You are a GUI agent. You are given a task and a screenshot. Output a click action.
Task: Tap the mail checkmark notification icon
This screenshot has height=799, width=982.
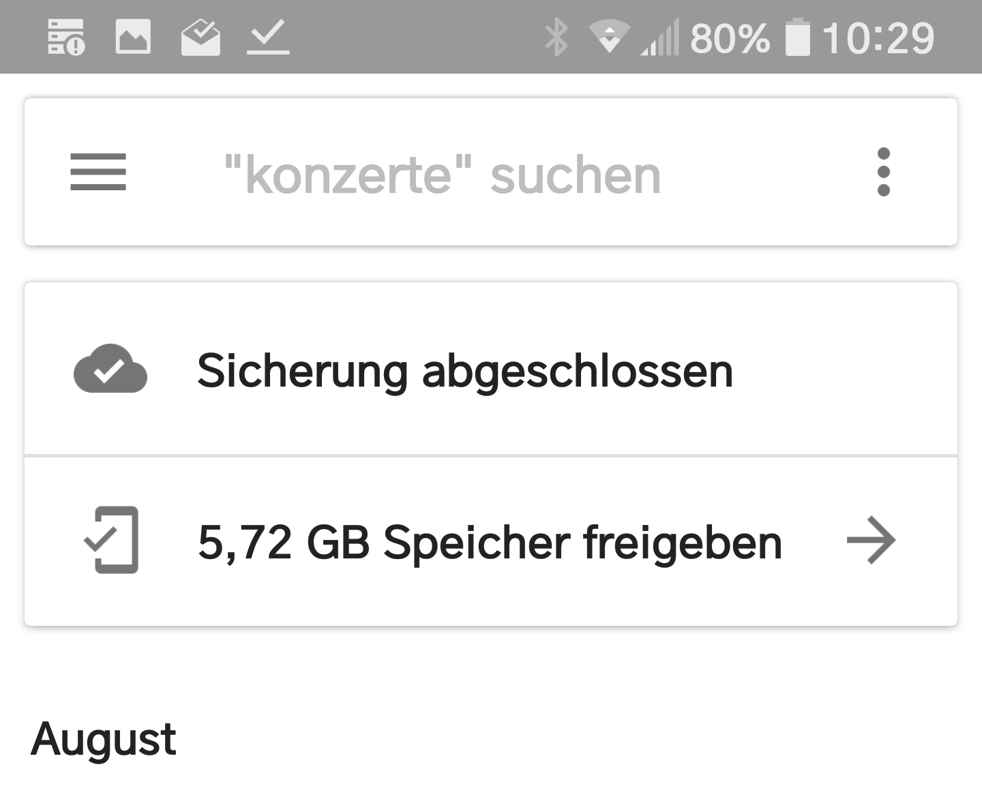pos(200,37)
